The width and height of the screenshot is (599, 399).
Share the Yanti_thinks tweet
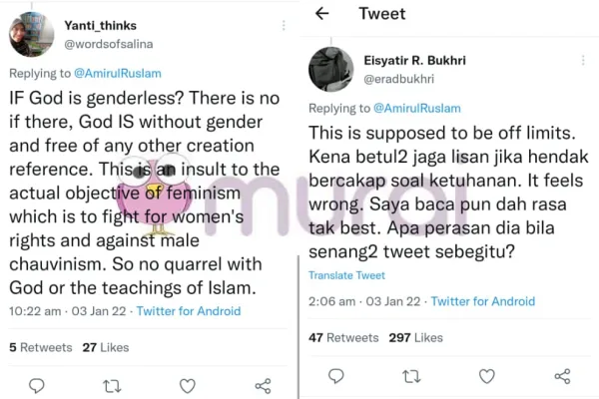[263, 385]
